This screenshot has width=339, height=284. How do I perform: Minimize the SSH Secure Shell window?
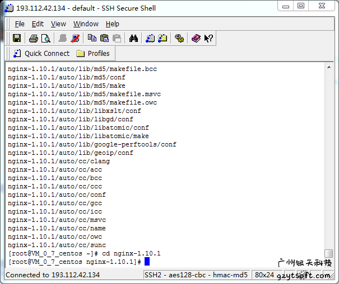pos(286,6)
